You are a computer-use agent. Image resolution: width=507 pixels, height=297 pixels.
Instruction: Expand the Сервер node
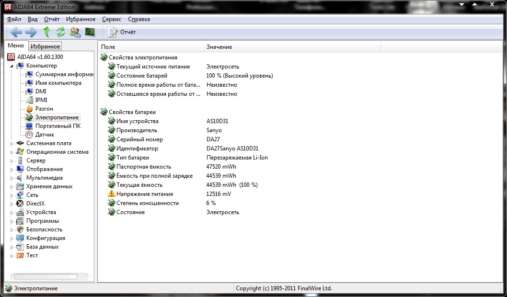(12, 161)
